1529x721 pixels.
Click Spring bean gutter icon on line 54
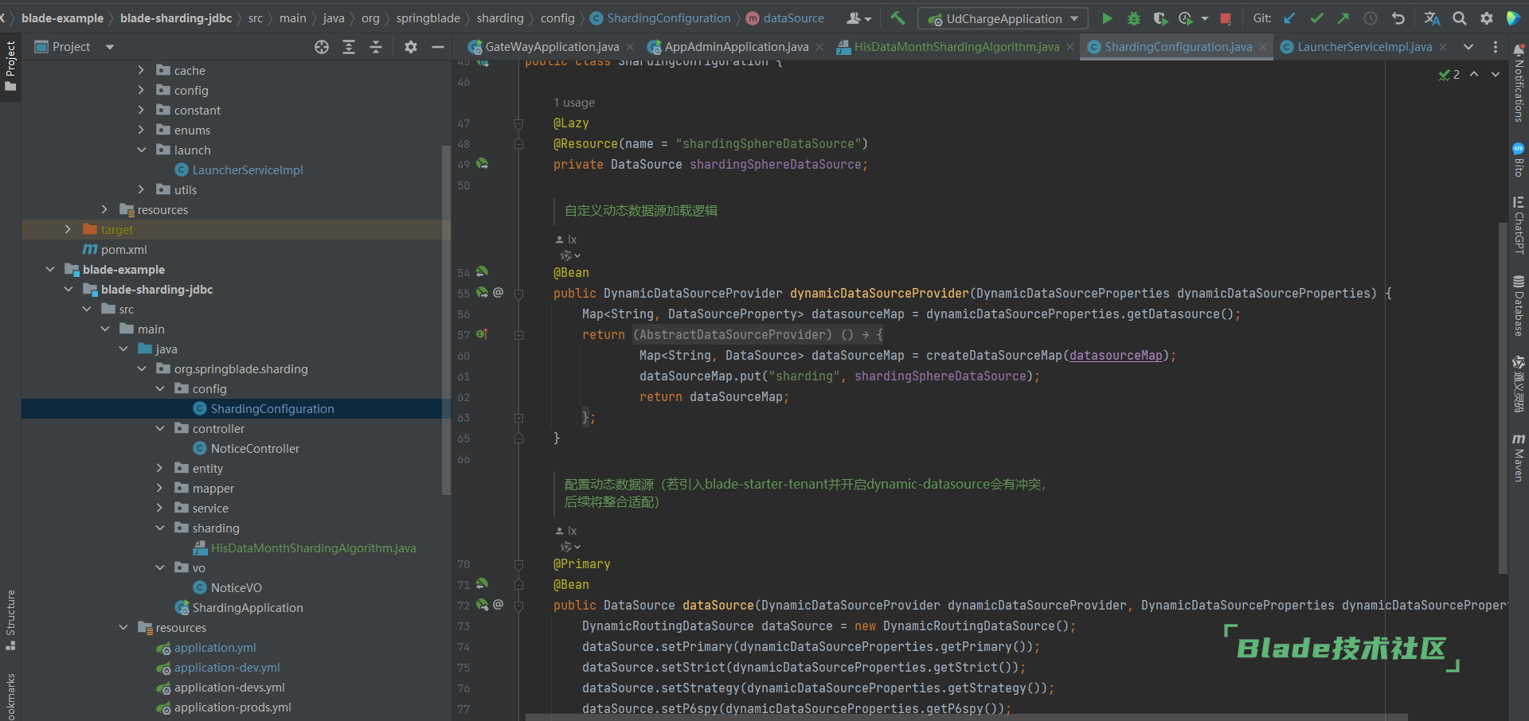coord(482,272)
